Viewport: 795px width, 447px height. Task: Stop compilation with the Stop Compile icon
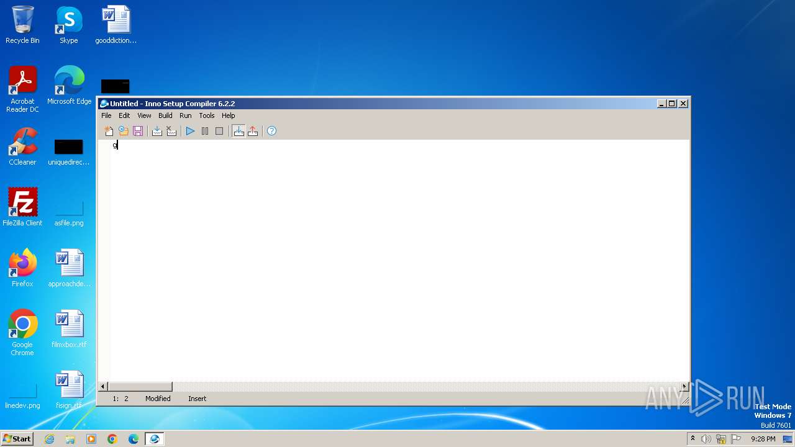click(171, 131)
